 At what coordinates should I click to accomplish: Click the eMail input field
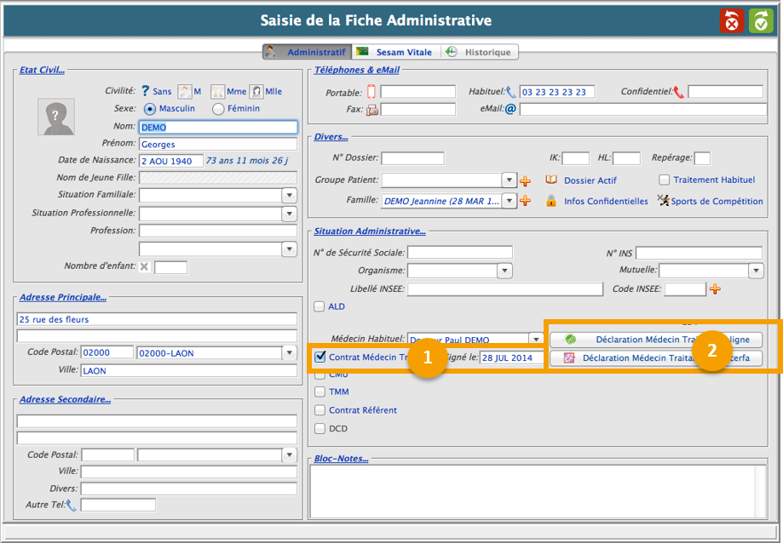coord(643,110)
